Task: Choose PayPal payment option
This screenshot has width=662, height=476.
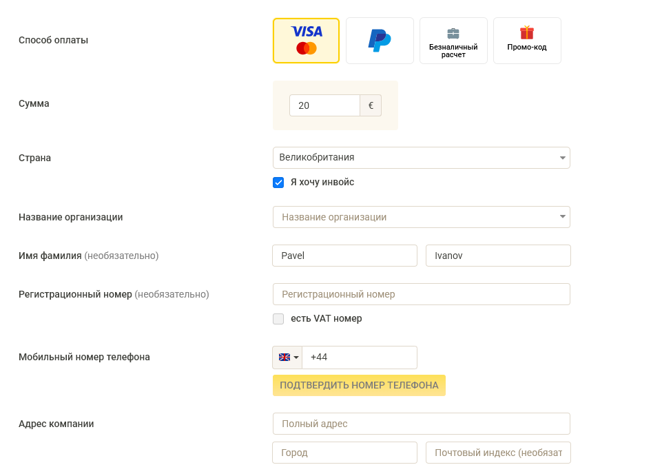Action: pyautogui.click(x=380, y=41)
